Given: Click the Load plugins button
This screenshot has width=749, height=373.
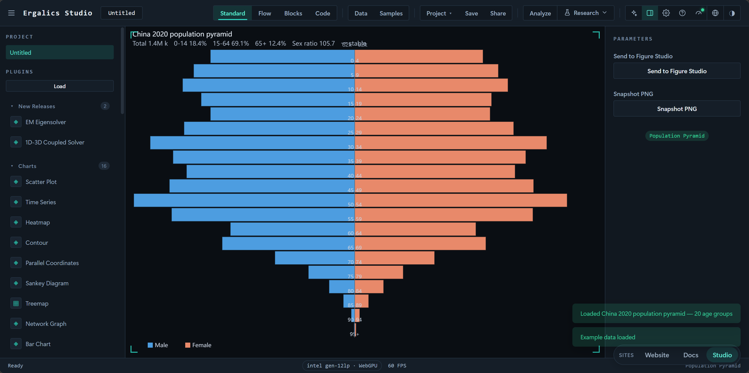Looking at the screenshot, I should pos(60,86).
